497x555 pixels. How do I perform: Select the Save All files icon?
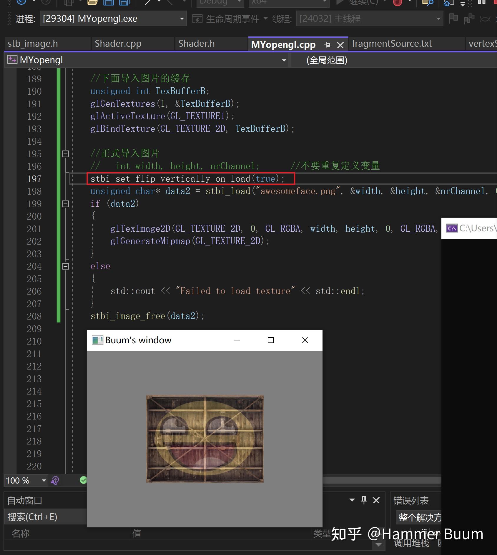pyautogui.click(x=124, y=2)
